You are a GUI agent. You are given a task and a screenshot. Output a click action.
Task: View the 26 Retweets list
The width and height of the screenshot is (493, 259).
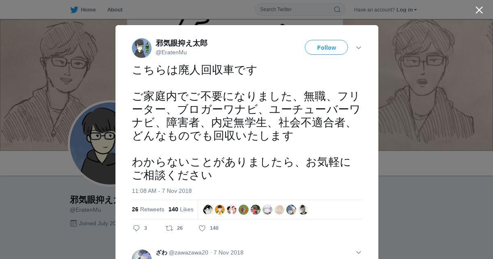[x=148, y=209]
